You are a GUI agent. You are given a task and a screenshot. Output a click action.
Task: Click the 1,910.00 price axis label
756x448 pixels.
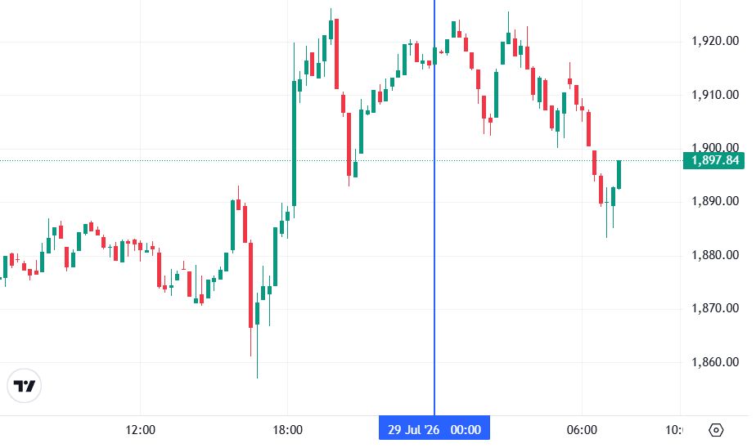pos(715,94)
